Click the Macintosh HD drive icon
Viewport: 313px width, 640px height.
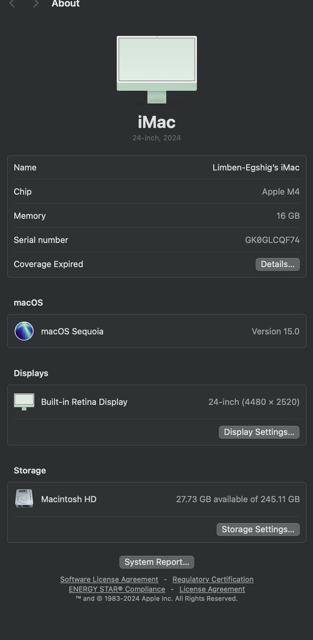pyautogui.click(x=24, y=499)
